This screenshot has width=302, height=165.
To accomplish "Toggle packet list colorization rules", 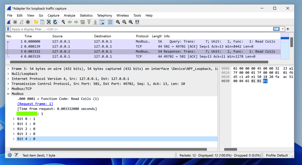I will (x=110, y=22).
